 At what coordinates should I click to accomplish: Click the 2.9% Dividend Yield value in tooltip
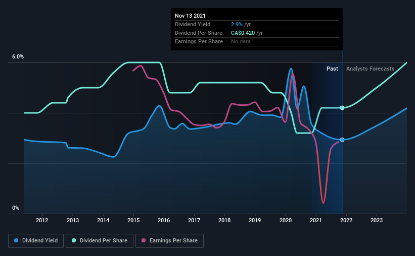[x=237, y=24]
